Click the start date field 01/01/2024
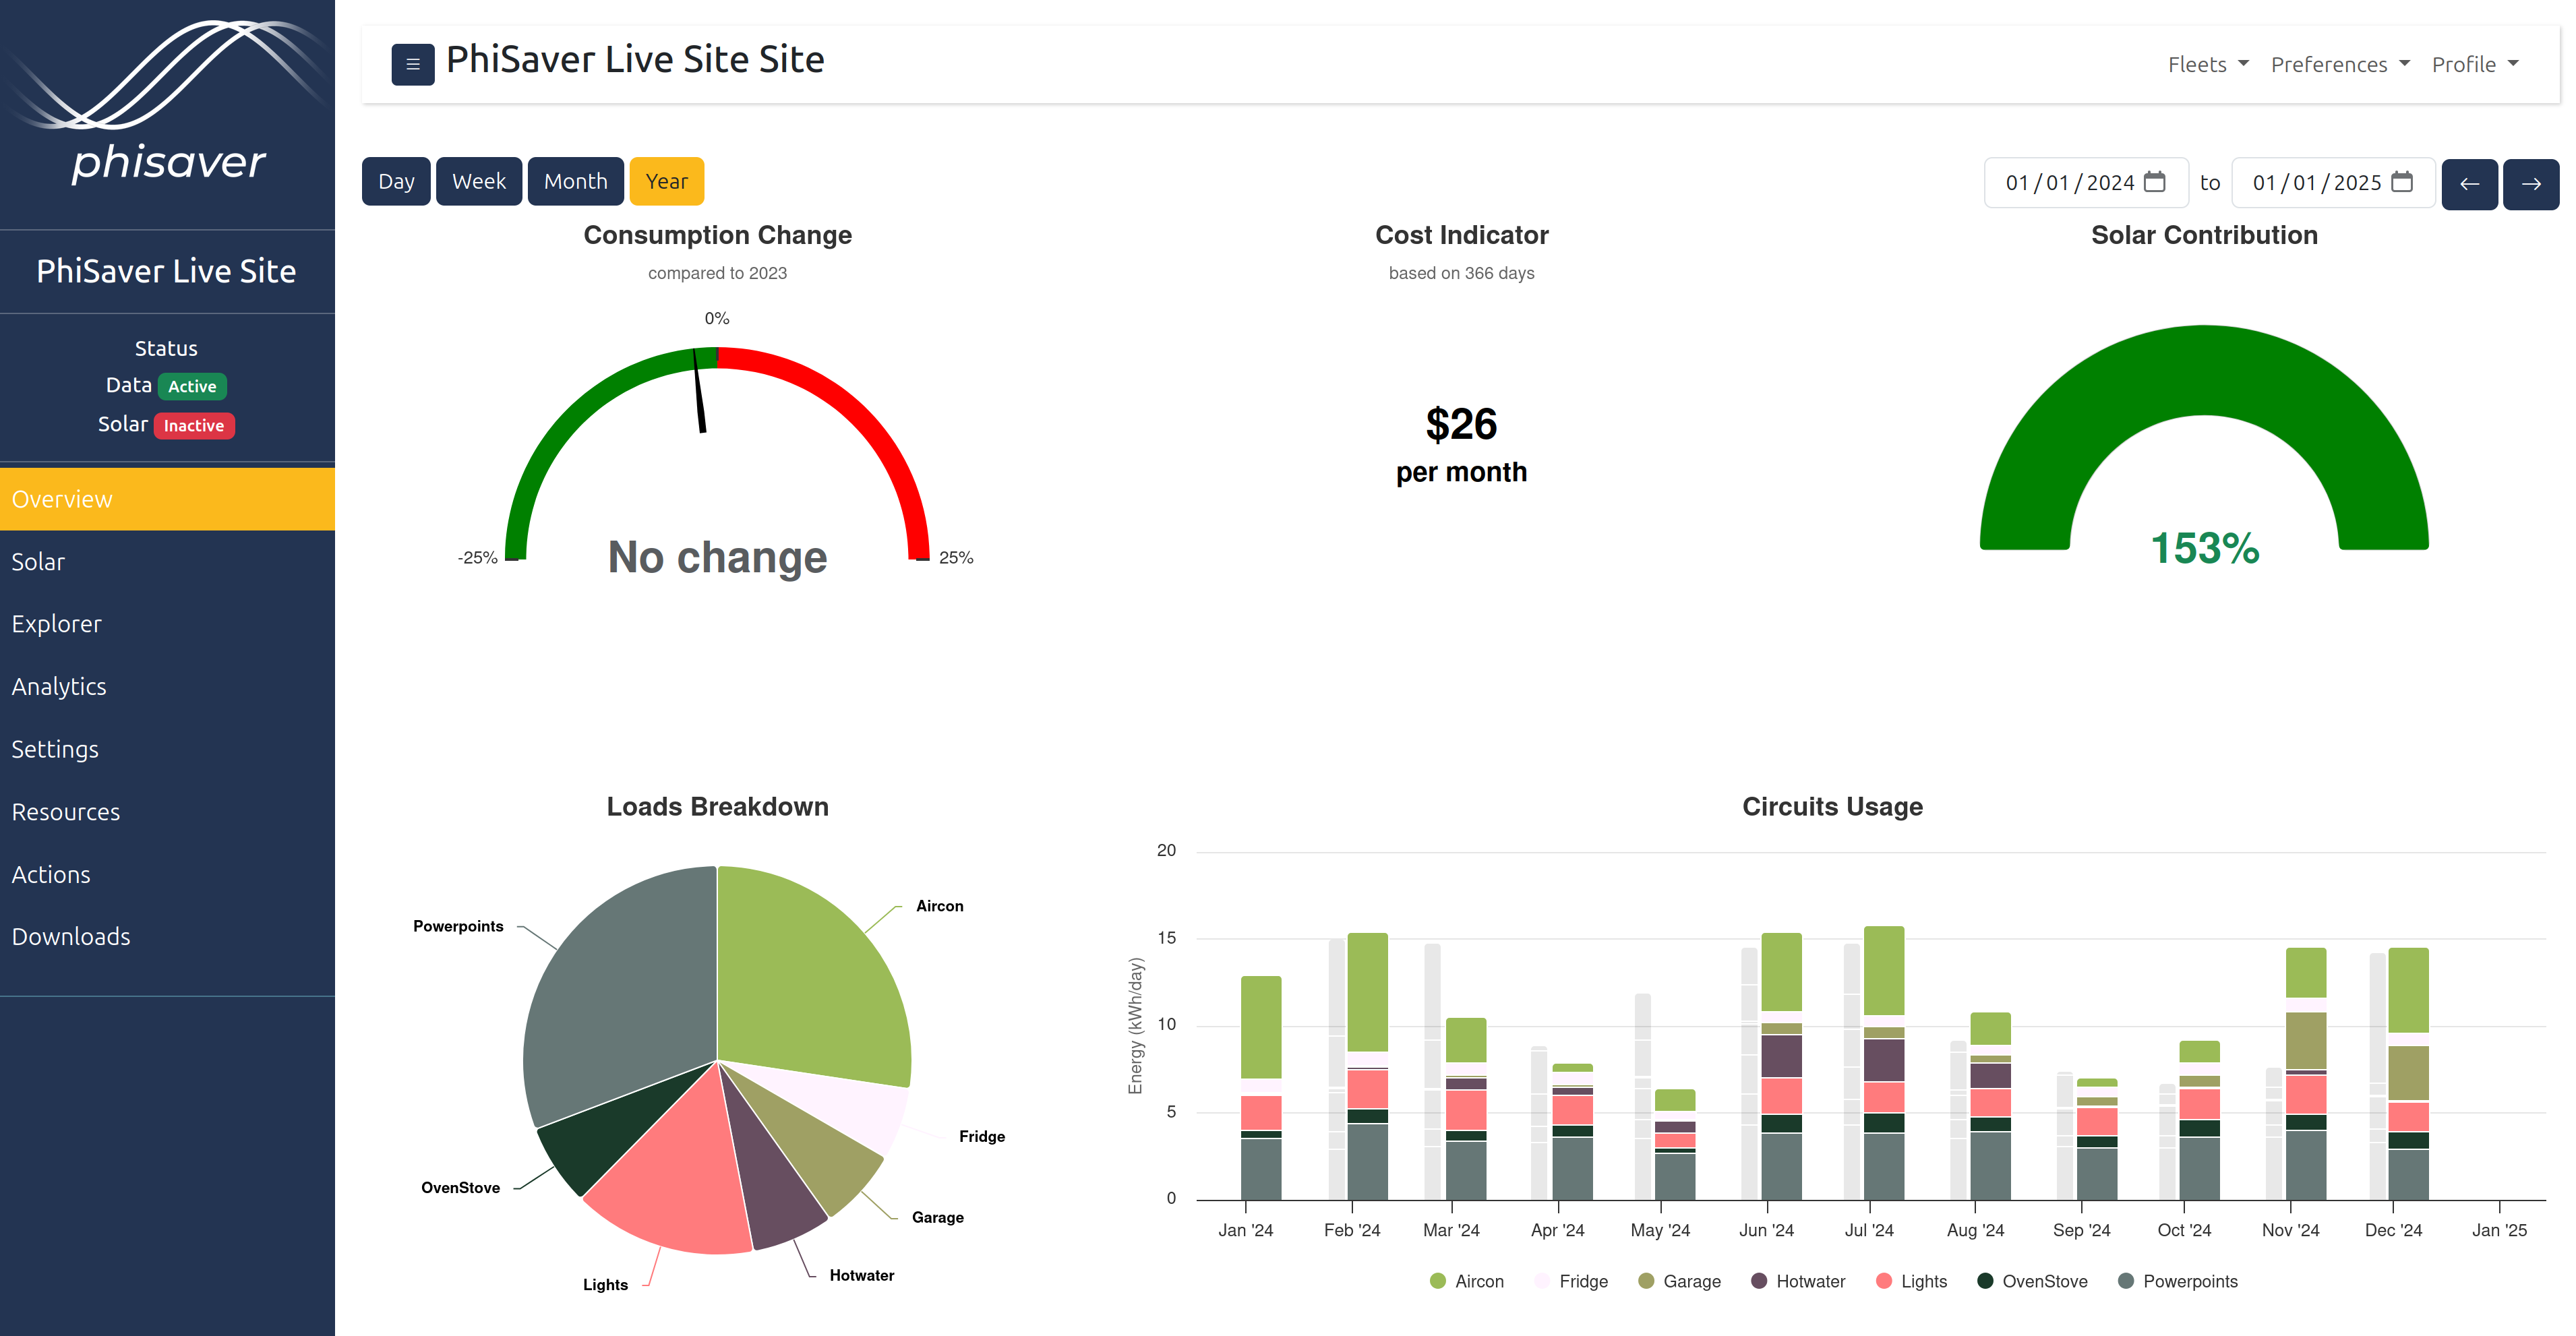The image size is (2576, 1336). tap(2068, 183)
